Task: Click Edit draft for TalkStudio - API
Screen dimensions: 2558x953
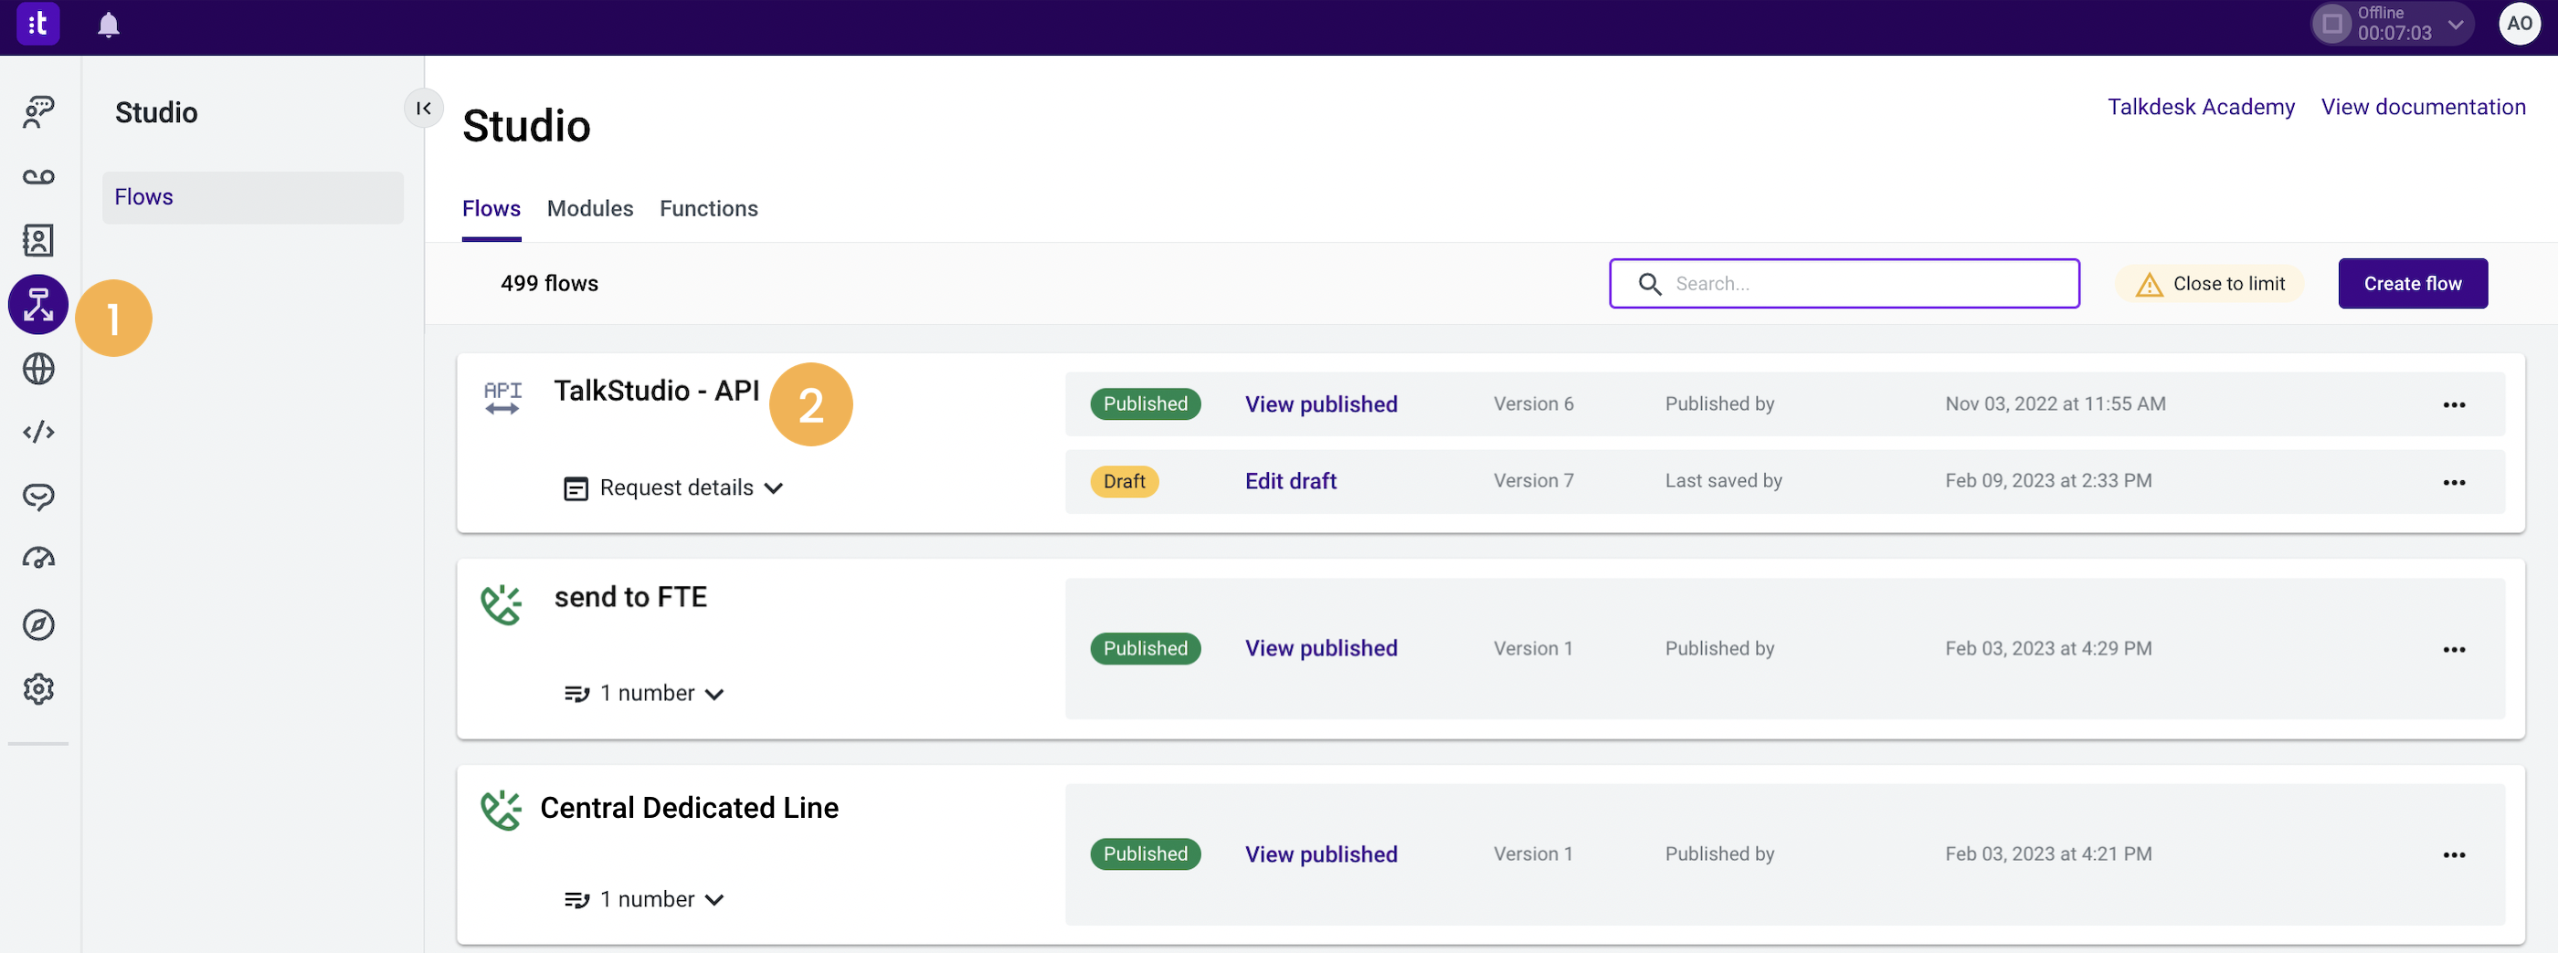Action: click(1290, 480)
